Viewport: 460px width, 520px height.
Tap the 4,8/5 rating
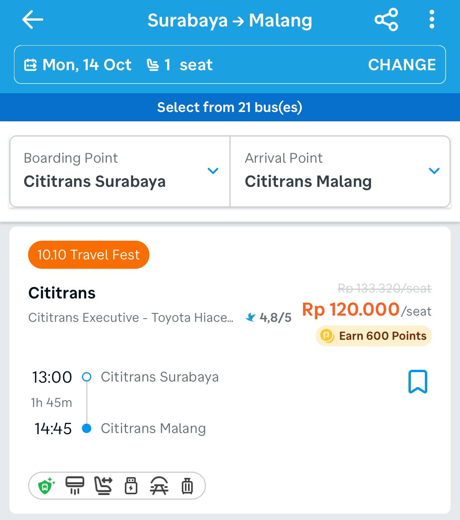(x=268, y=318)
